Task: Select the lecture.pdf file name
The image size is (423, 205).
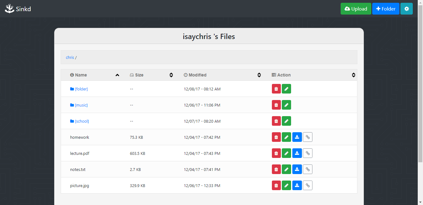Action: (x=80, y=153)
